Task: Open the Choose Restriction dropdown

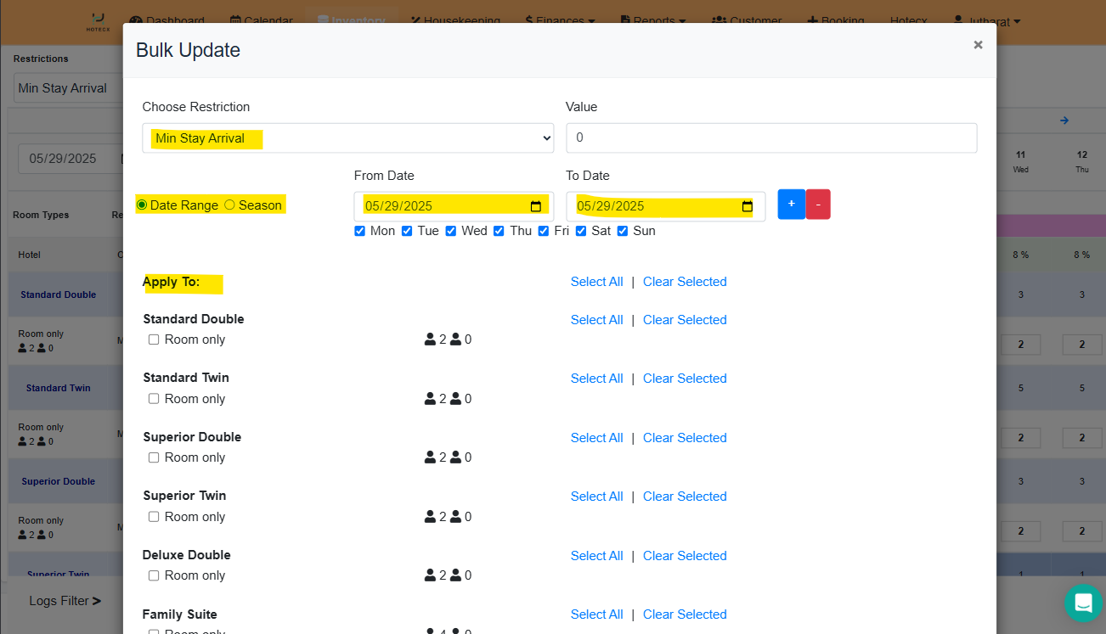Action: 347,138
